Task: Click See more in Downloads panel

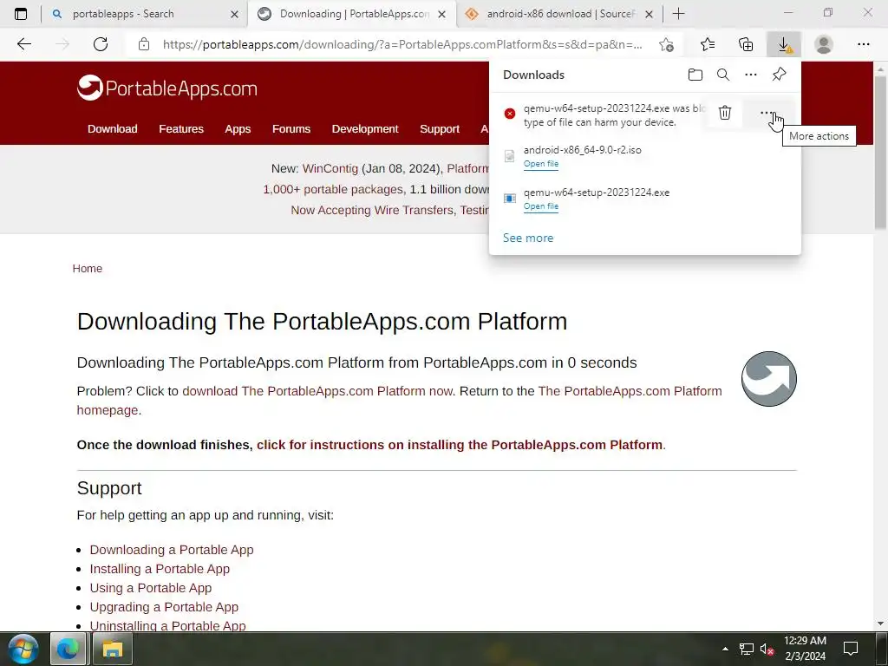Action: pyautogui.click(x=528, y=238)
